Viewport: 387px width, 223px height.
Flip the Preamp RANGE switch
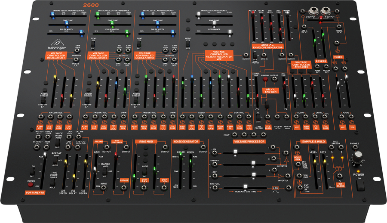coord(104,172)
